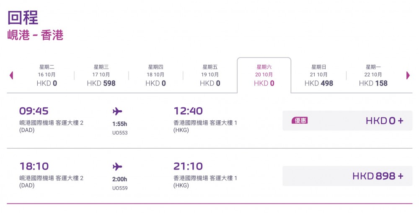Select the HKD 0 + fare button

click(x=347, y=121)
